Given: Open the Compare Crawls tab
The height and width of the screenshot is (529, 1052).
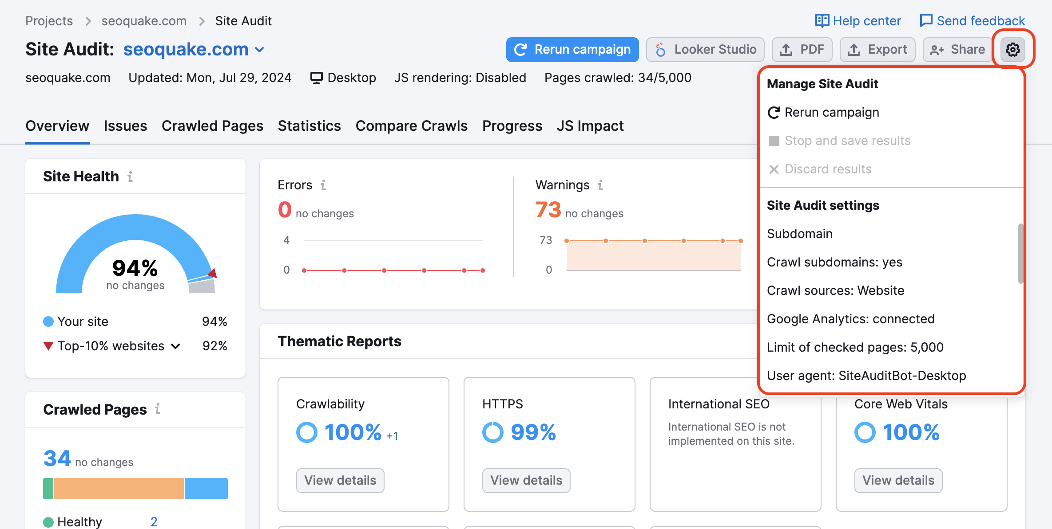Looking at the screenshot, I should 411,126.
